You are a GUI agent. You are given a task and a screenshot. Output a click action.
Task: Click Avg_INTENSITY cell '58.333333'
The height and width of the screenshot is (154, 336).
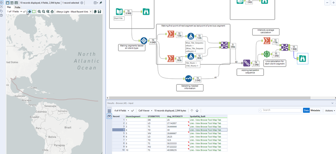pyautogui.click(x=178, y=143)
